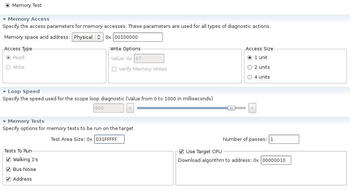Uncheck the Walking 1's test
Screen dimensions: 352x193
[x=8, y=160]
